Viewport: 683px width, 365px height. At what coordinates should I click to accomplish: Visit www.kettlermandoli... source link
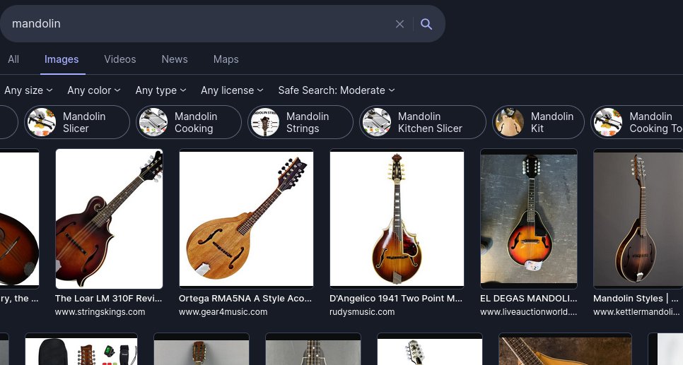click(x=636, y=312)
